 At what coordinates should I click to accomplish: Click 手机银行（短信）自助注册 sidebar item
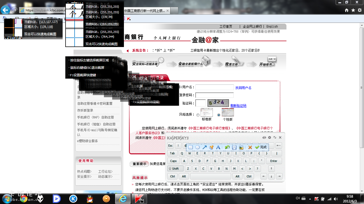(96, 124)
